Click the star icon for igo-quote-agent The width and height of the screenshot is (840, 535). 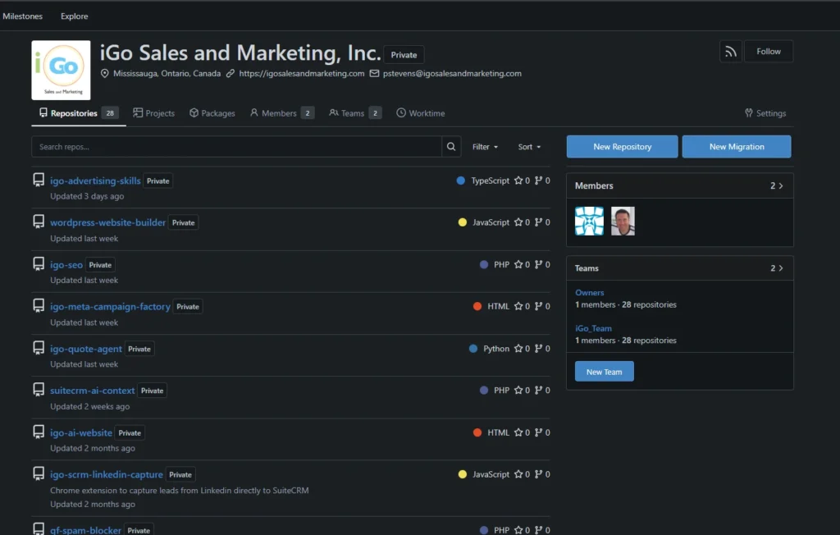point(518,349)
